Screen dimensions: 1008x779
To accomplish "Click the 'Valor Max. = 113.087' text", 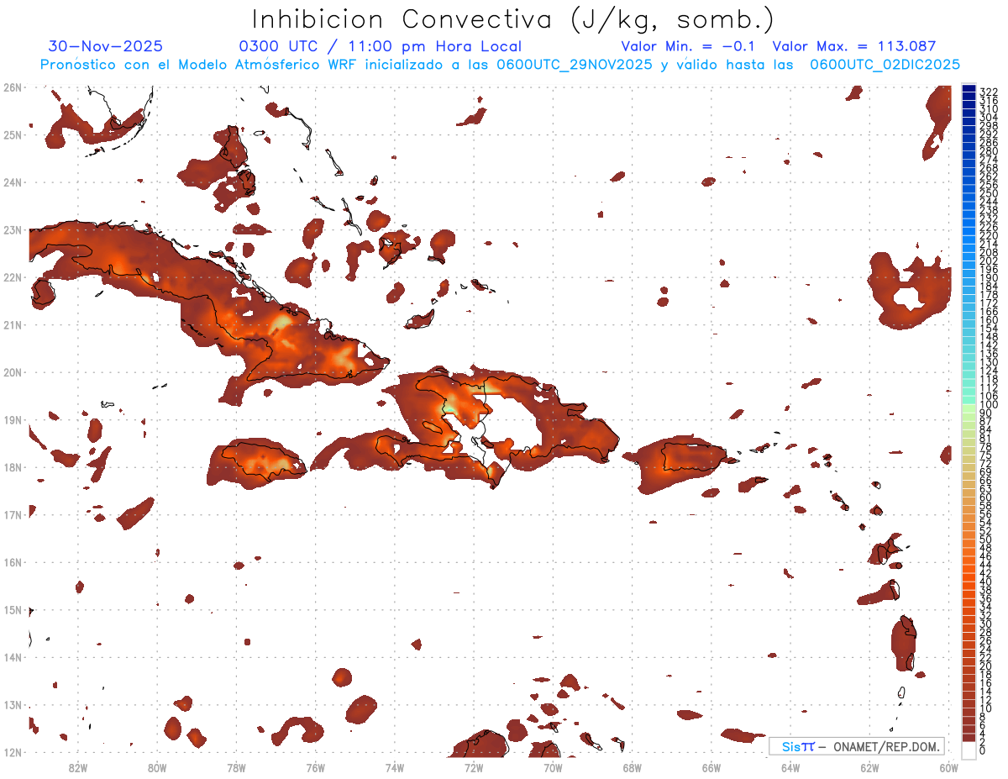I will tap(853, 46).
